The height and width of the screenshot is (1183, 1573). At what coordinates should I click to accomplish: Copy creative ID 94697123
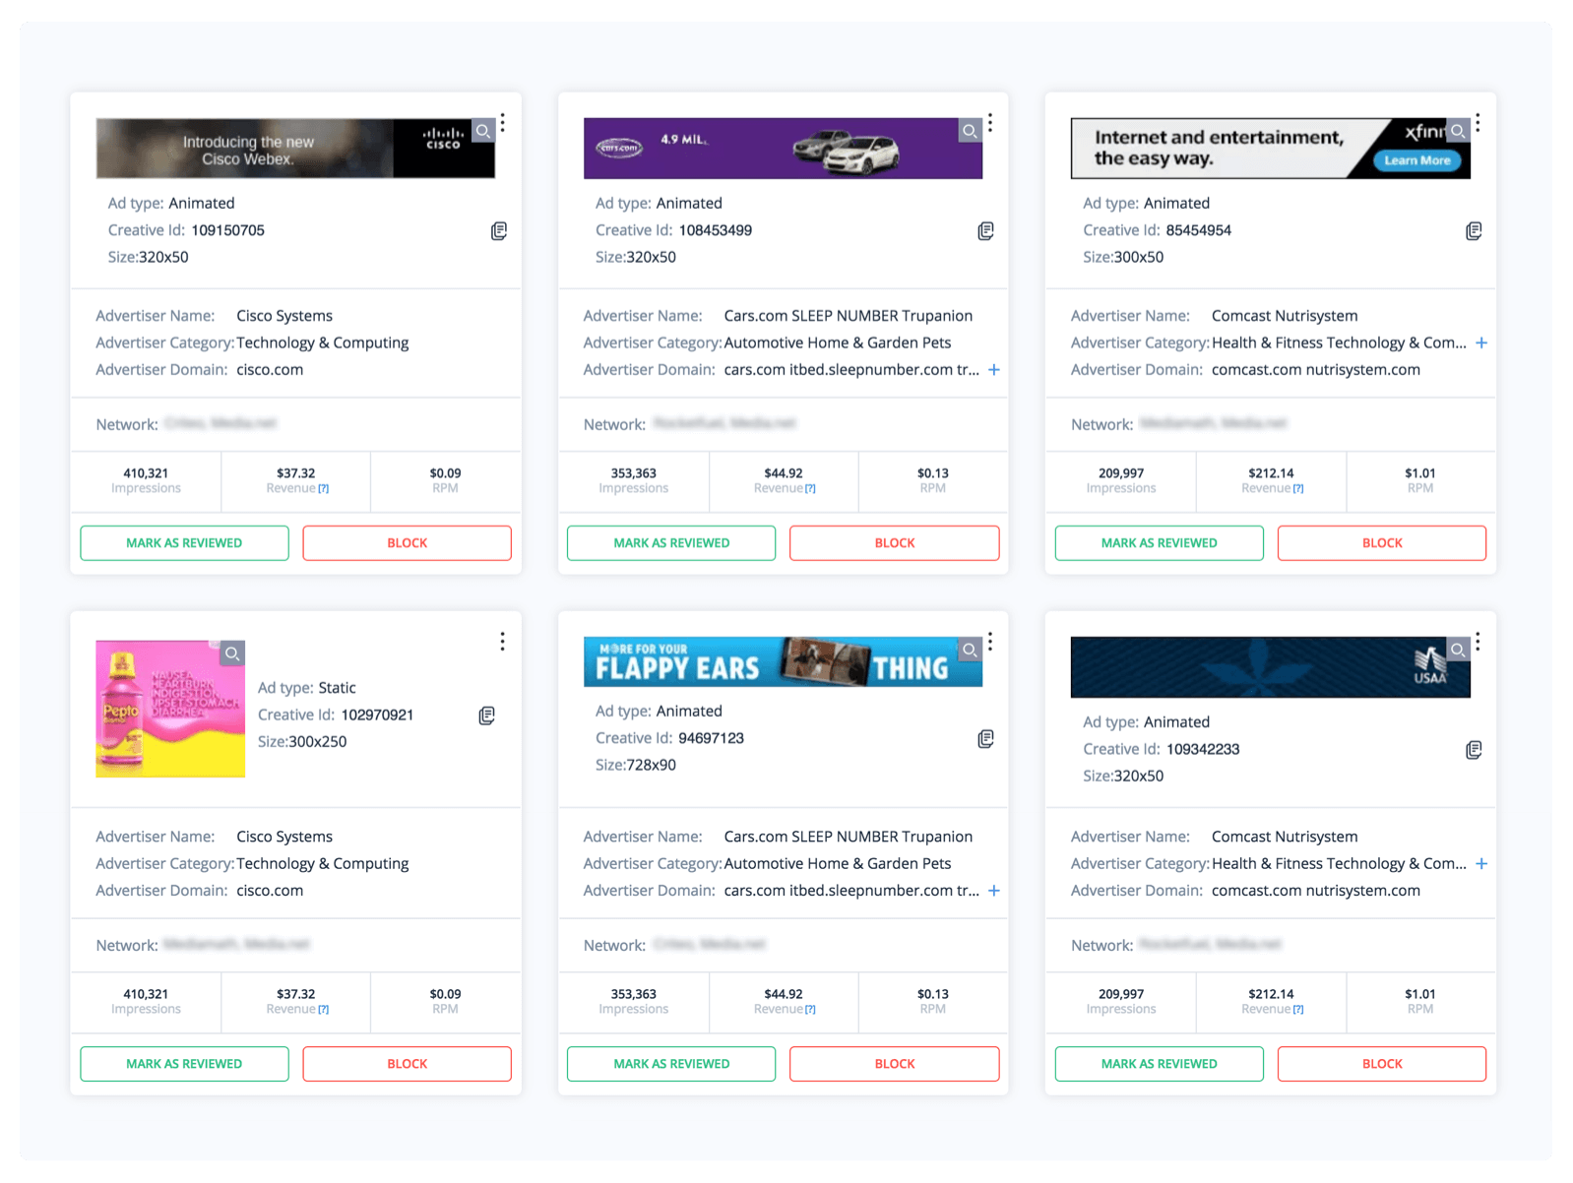tap(985, 739)
